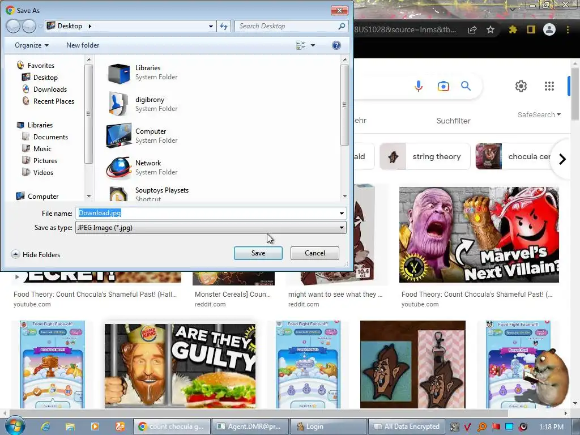Select the Libraries system folder icon
The image size is (580, 435).
119,72
